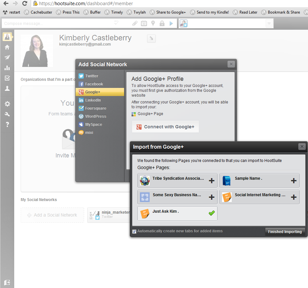Open the Send to my Kindle! bookmark
The image size is (308, 288).
coord(210,12)
